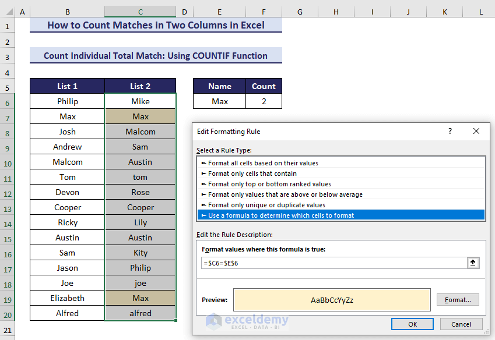Click the Help question mark in dialog
The width and height of the screenshot is (495, 340).
pos(450,131)
